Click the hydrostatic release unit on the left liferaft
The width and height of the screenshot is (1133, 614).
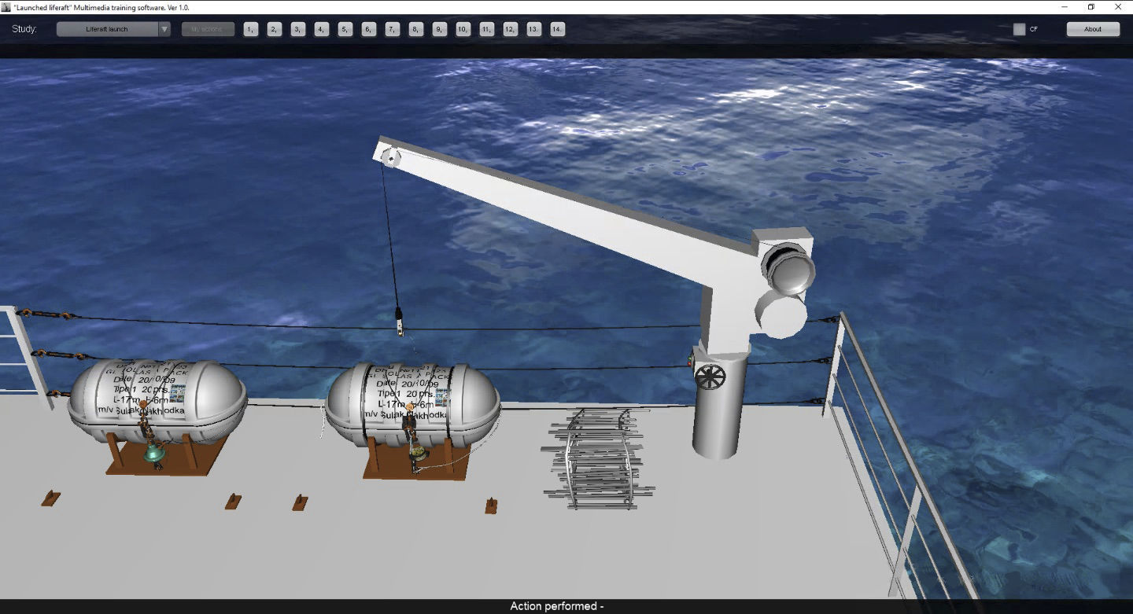click(152, 452)
